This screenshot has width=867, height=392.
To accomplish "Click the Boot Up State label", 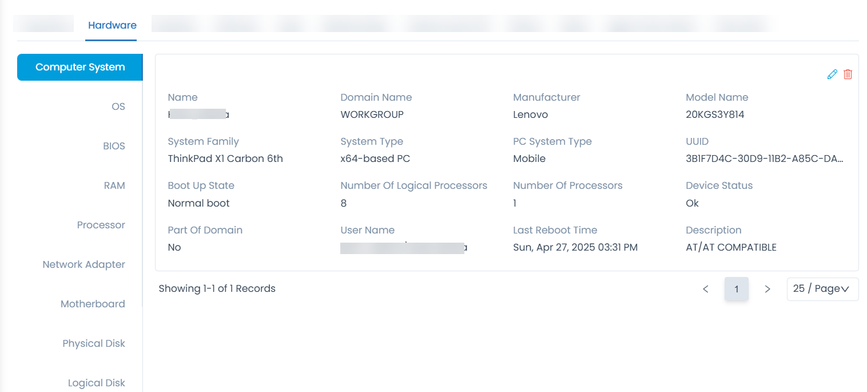I will [x=201, y=185].
